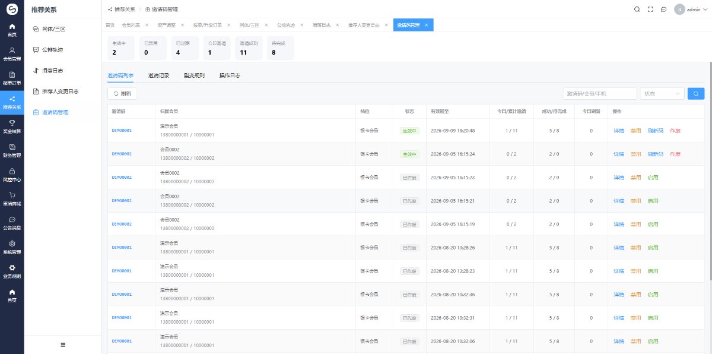Toggle fullscreen with the header icon
Image resolution: width=712 pixels, height=354 pixels.
click(x=650, y=10)
